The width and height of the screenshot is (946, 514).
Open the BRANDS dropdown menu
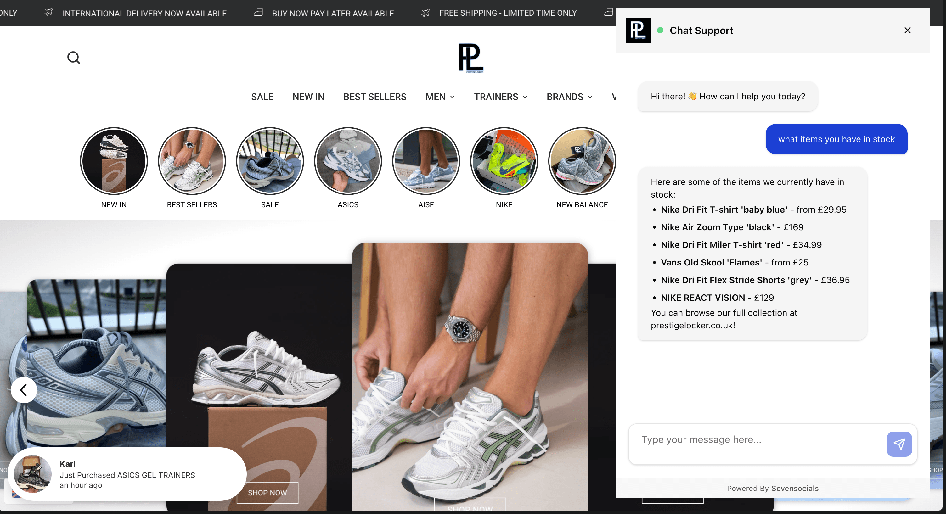569,97
